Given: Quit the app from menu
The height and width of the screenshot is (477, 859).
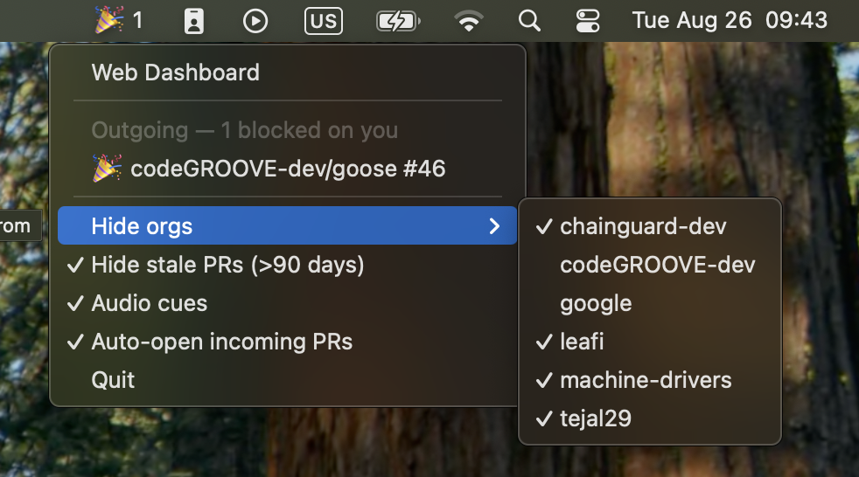Looking at the screenshot, I should click(x=288, y=380).
